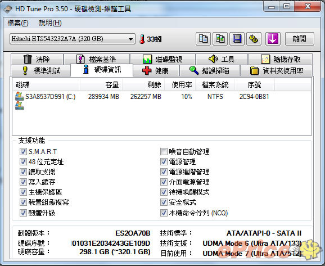This screenshot has height=266, width=325.
Task: Click the UDMA Mode 6 (Ultra ATA/133) text
Action: [x=252, y=243]
